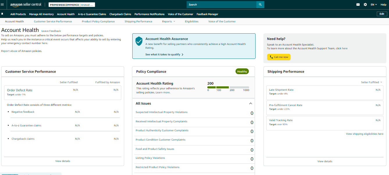Open Chargeback Claims bookmark

point(120,14)
